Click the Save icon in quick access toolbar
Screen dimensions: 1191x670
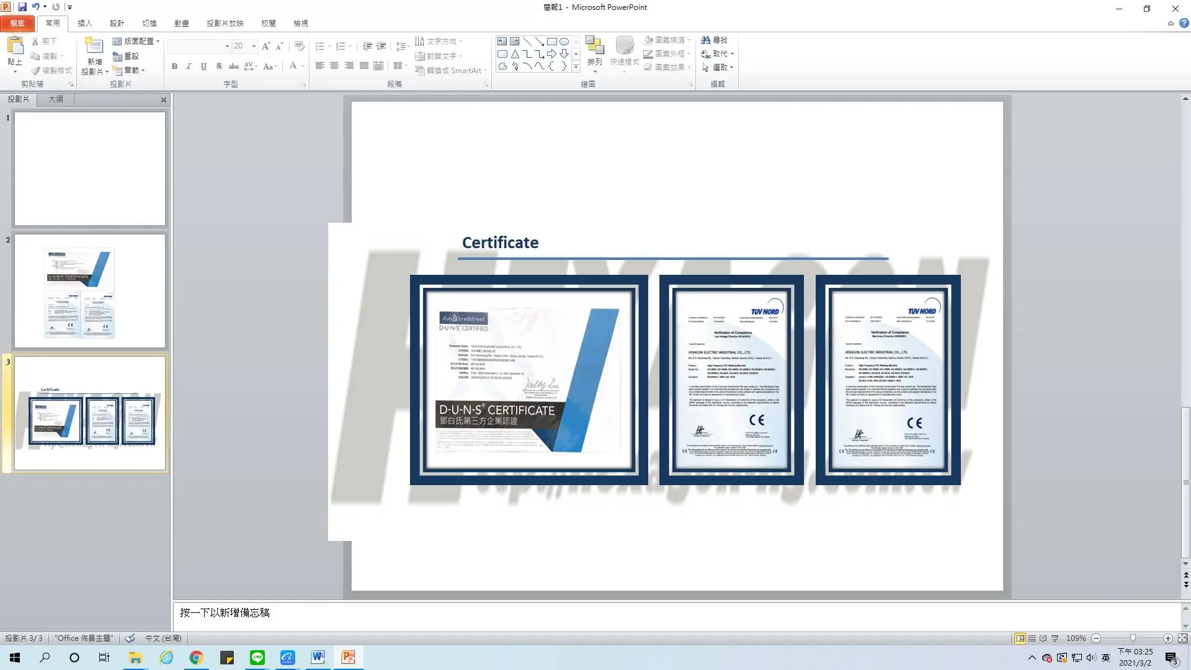coord(22,7)
